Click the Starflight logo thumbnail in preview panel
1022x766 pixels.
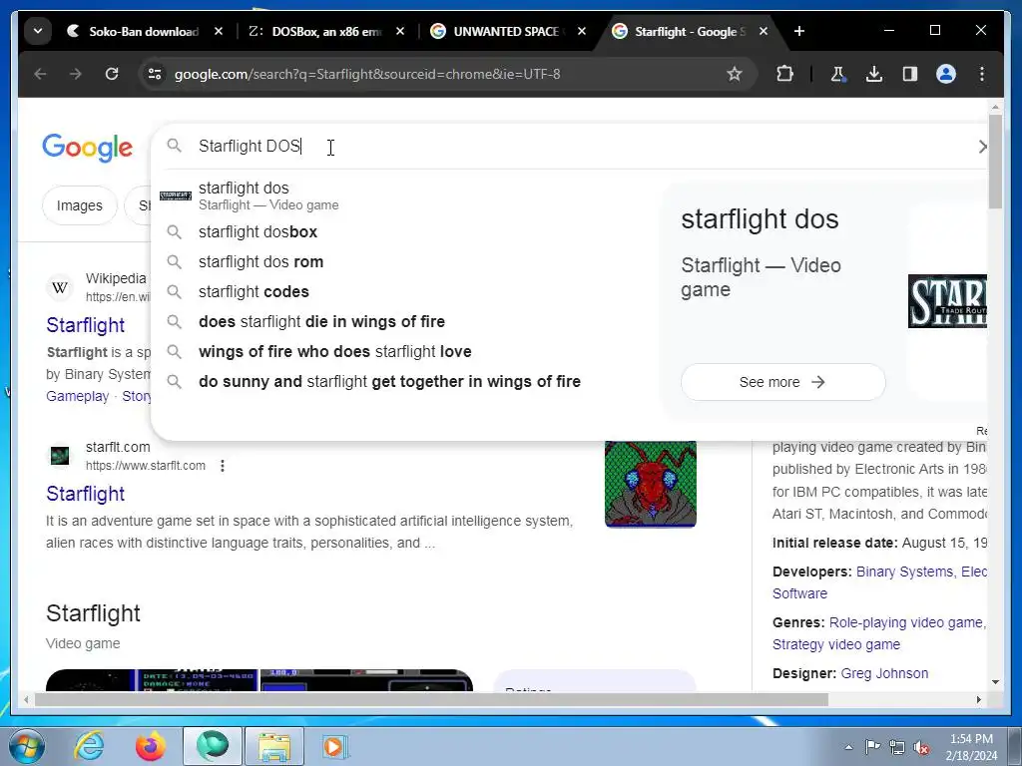tap(947, 301)
